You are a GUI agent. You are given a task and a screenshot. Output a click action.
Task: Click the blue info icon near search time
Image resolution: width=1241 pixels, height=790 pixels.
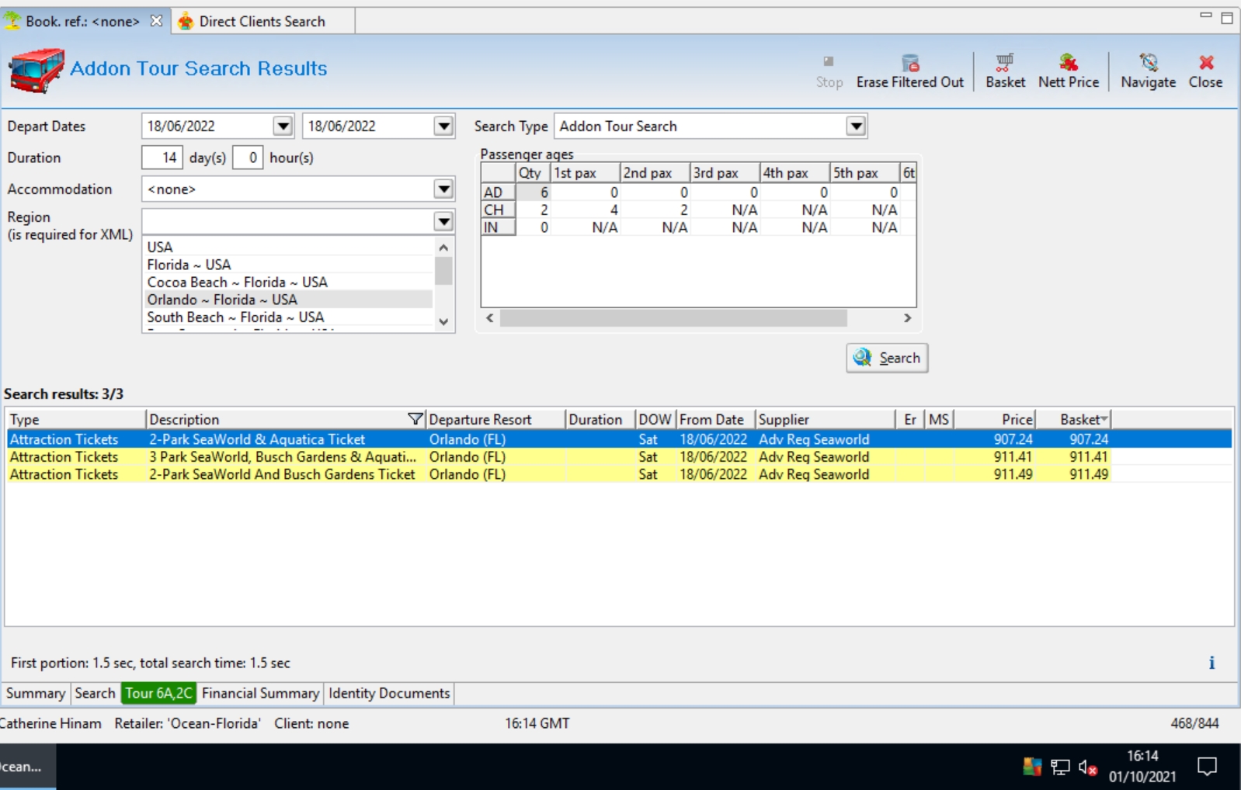[x=1211, y=663]
